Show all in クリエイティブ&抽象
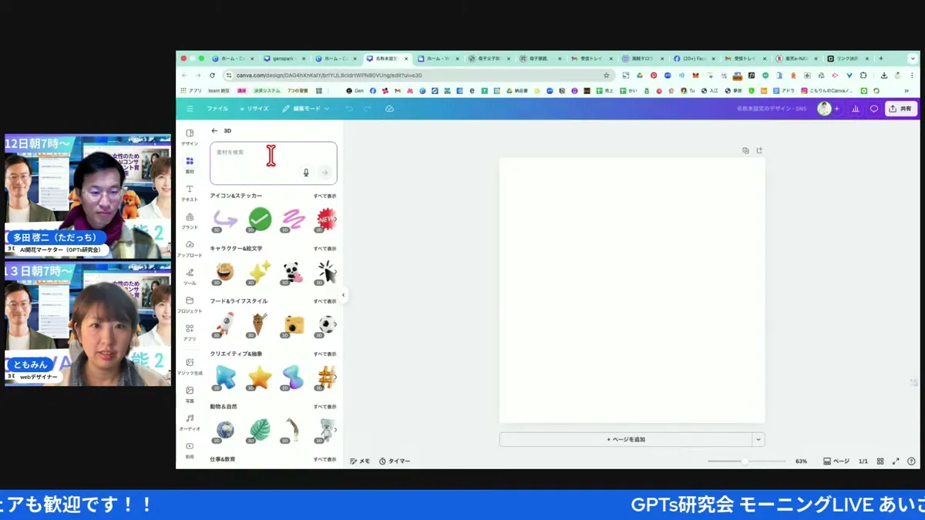925x520 pixels. 325,354
